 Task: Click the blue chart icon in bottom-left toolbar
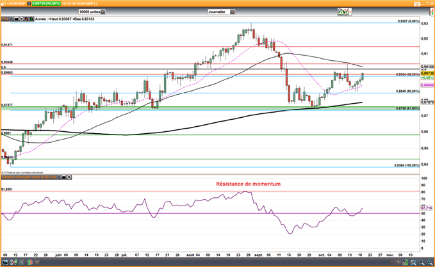point(5,262)
